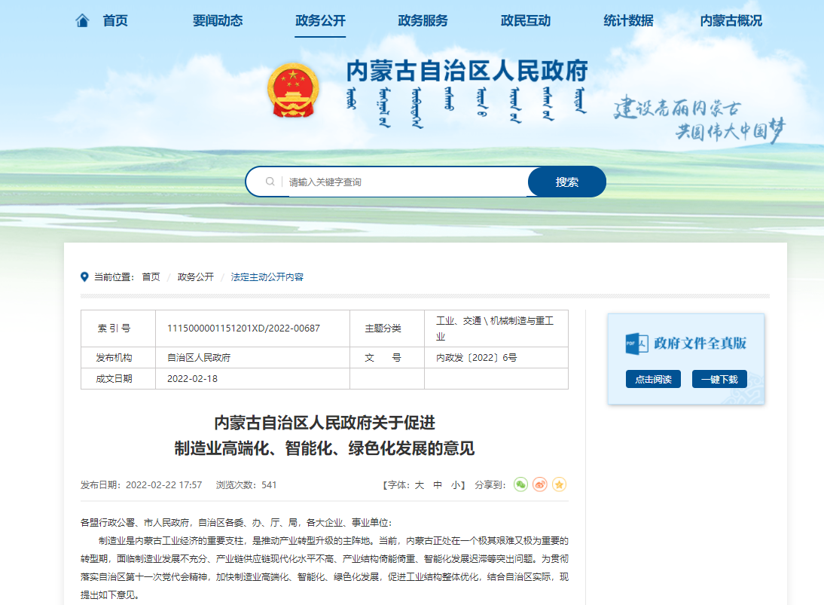Viewport: 824px width, 605px height.
Task: Open the 政务服务 navigation tab
Action: point(423,20)
